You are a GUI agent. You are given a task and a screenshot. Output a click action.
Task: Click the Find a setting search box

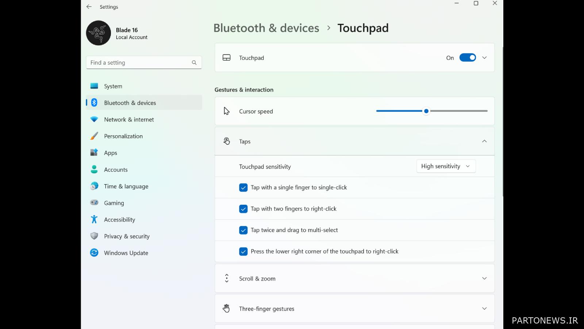(139, 63)
